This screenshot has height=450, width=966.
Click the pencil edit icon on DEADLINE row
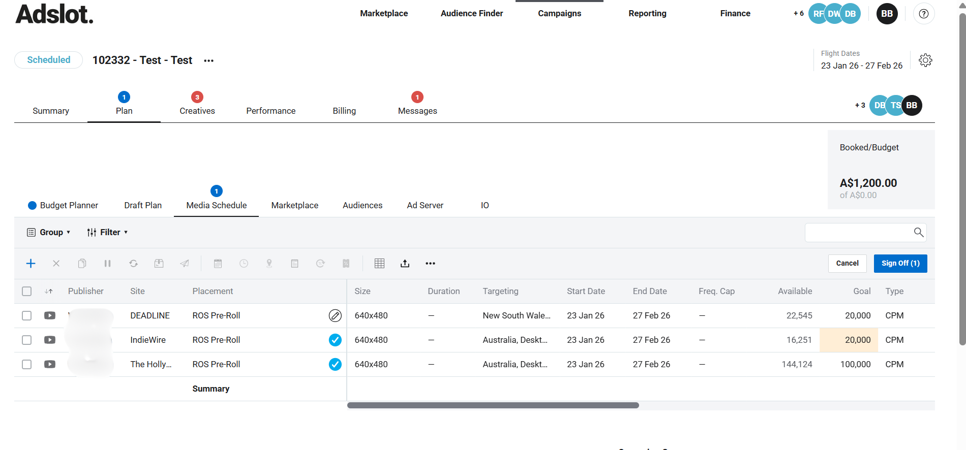click(335, 315)
